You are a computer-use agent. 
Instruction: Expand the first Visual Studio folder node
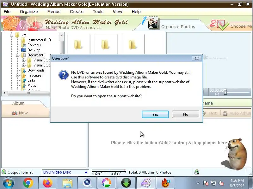point(23,60)
